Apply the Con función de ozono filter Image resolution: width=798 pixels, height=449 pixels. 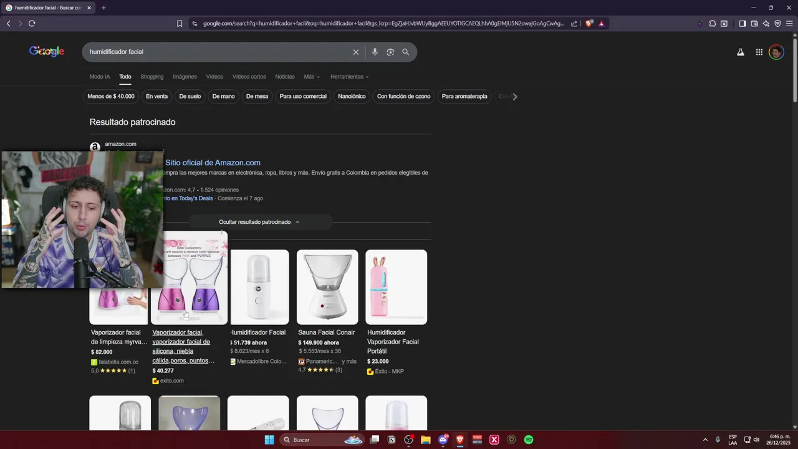[x=403, y=97]
